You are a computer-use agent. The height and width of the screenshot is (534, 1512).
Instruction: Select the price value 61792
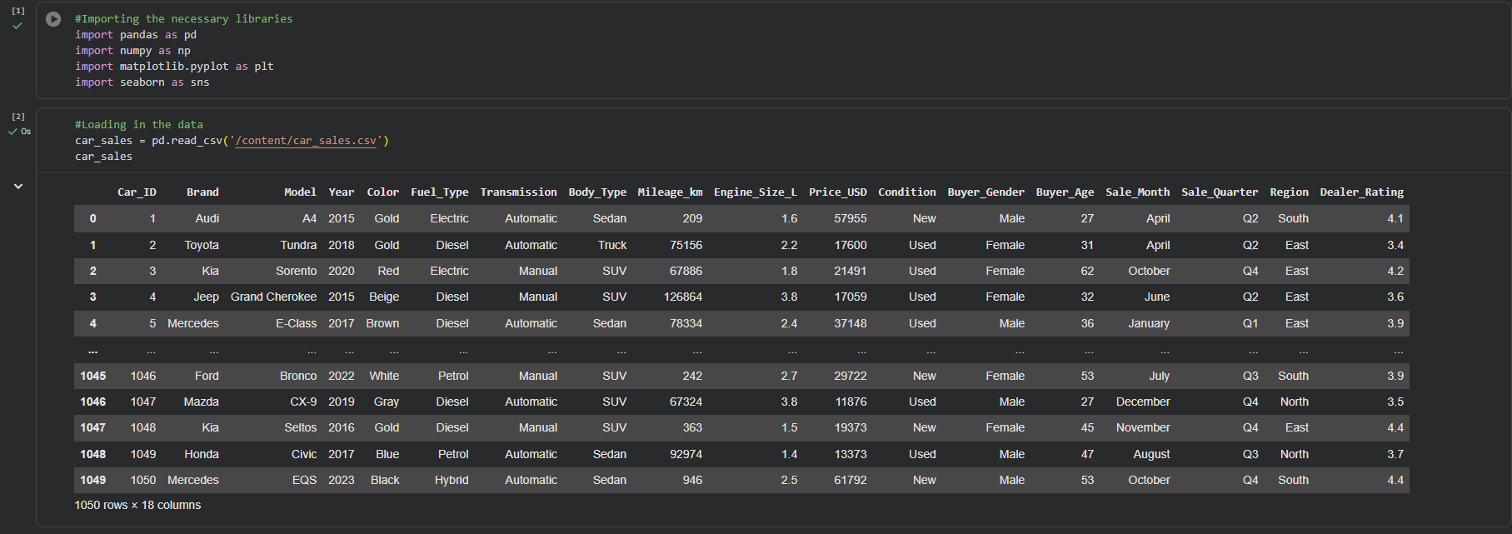851,480
